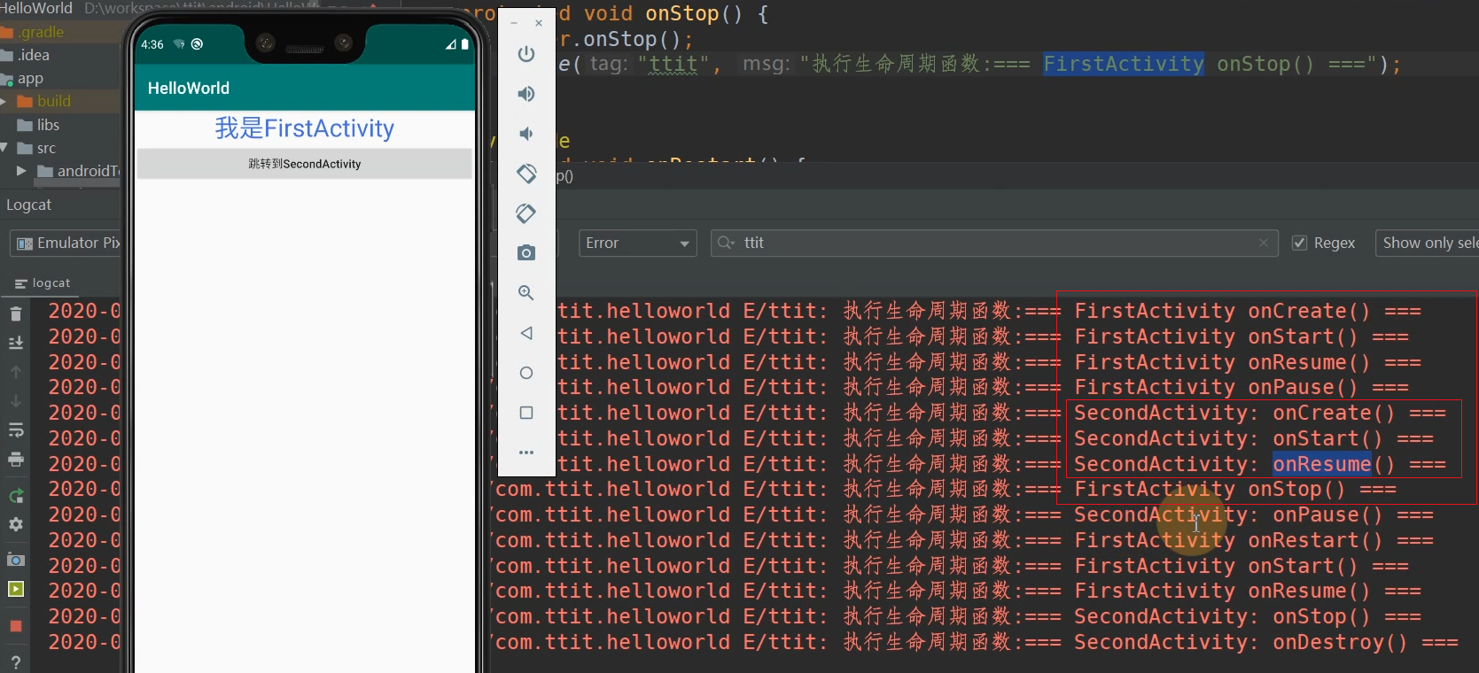This screenshot has height=673, width=1479.
Task: Tap emulator Back triangle button
Action: point(526,333)
